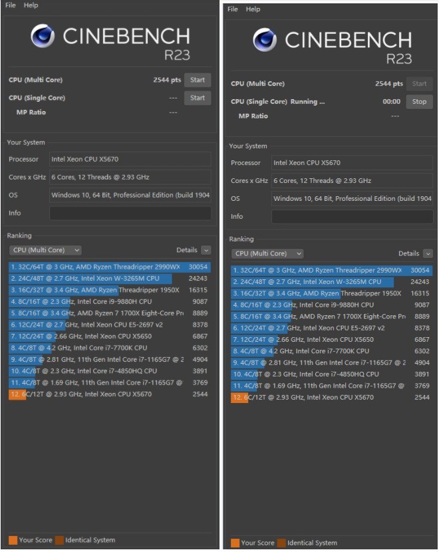Start the CPU Multi Core test in left window

pyautogui.click(x=197, y=80)
